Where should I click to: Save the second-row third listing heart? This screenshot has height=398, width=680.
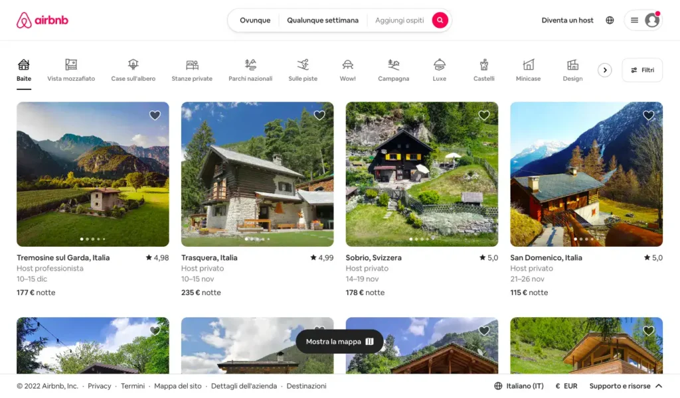484,331
